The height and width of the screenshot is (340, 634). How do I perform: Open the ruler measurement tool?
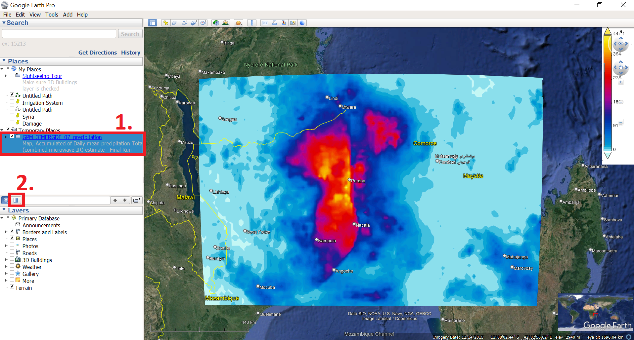coord(252,23)
